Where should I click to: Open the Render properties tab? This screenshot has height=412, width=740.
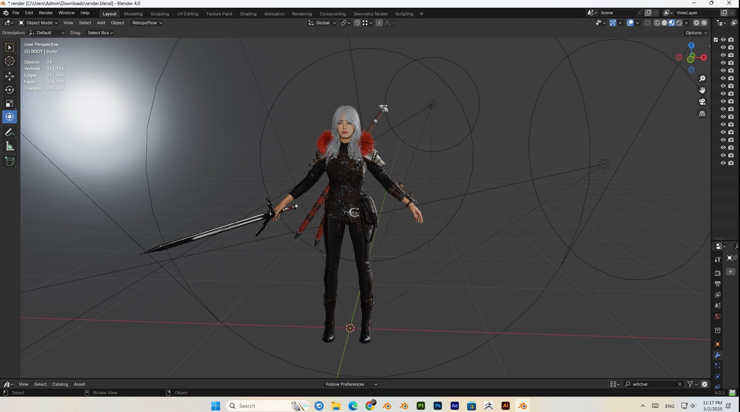[718, 273]
